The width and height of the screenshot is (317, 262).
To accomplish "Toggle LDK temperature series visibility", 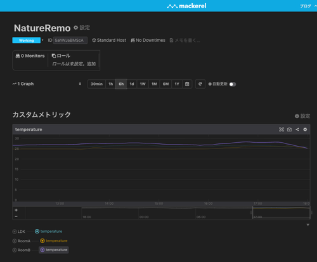I will point(49,232).
